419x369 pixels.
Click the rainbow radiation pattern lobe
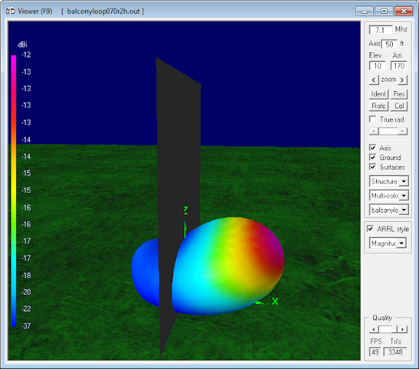click(x=228, y=265)
